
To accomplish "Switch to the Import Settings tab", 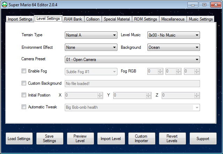I will click(x=20, y=19).
